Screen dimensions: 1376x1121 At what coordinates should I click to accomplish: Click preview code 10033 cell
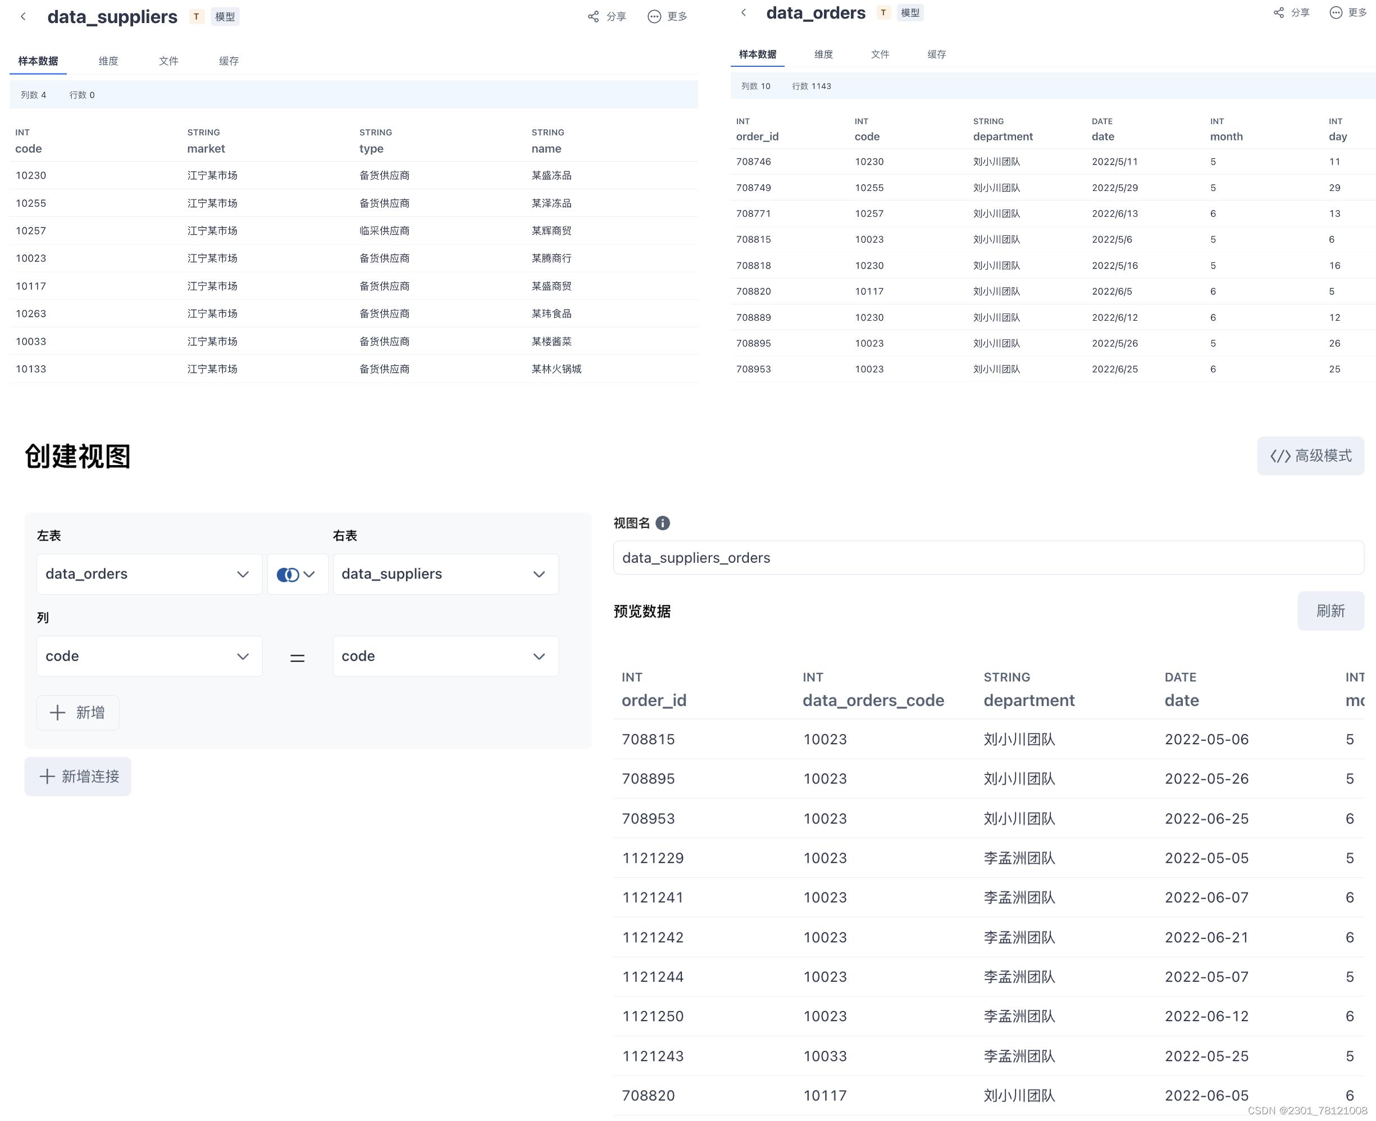click(824, 1056)
